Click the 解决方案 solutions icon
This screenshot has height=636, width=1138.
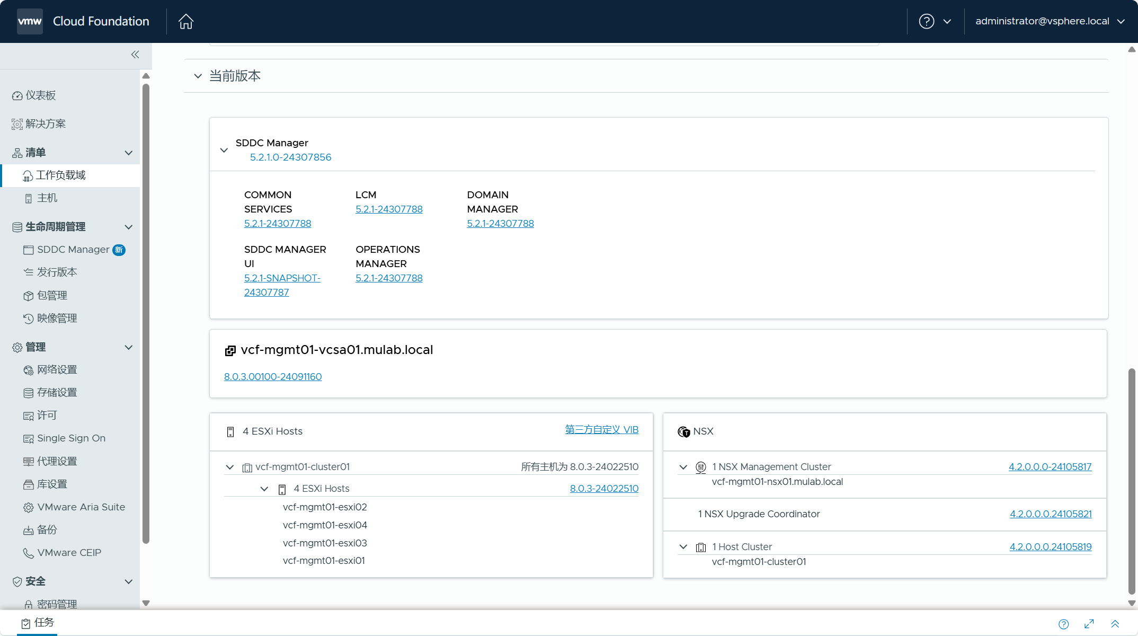click(17, 124)
